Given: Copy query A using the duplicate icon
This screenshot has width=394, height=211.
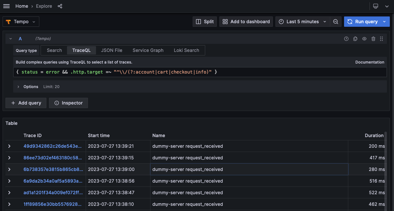Looking at the screenshot, I should [355, 38].
